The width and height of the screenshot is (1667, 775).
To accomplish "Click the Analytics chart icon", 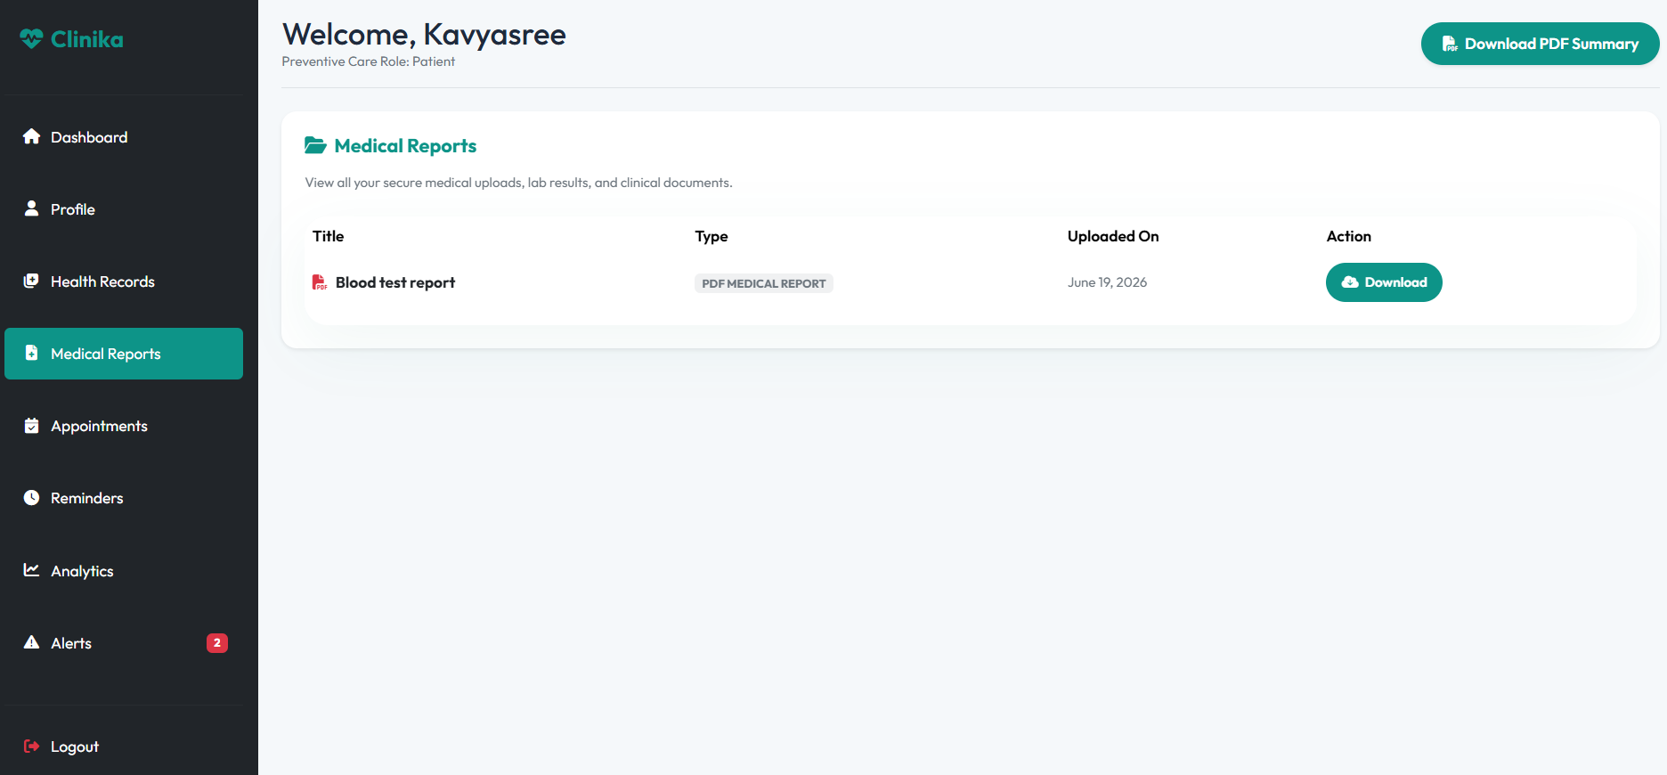I will [31, 570].
